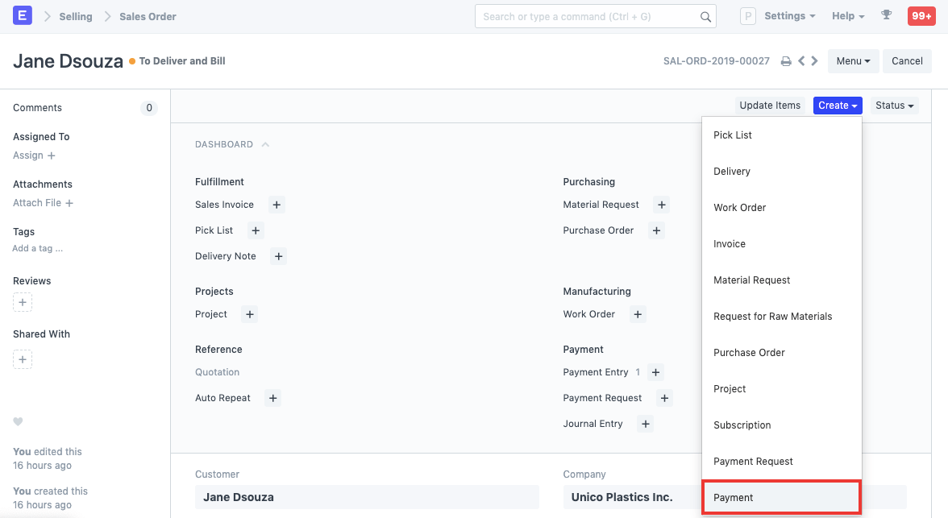The image size is (948, 518).
Task: Click To Deliver and Bill status
Action: point(182,61)
